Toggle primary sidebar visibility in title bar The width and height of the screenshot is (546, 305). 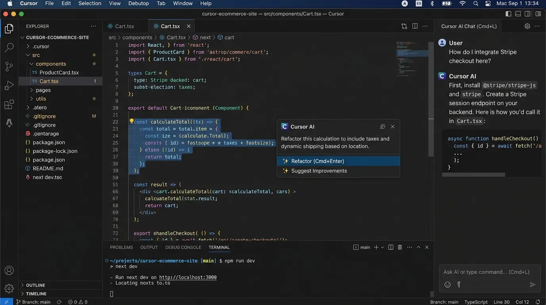pos(508,14)
